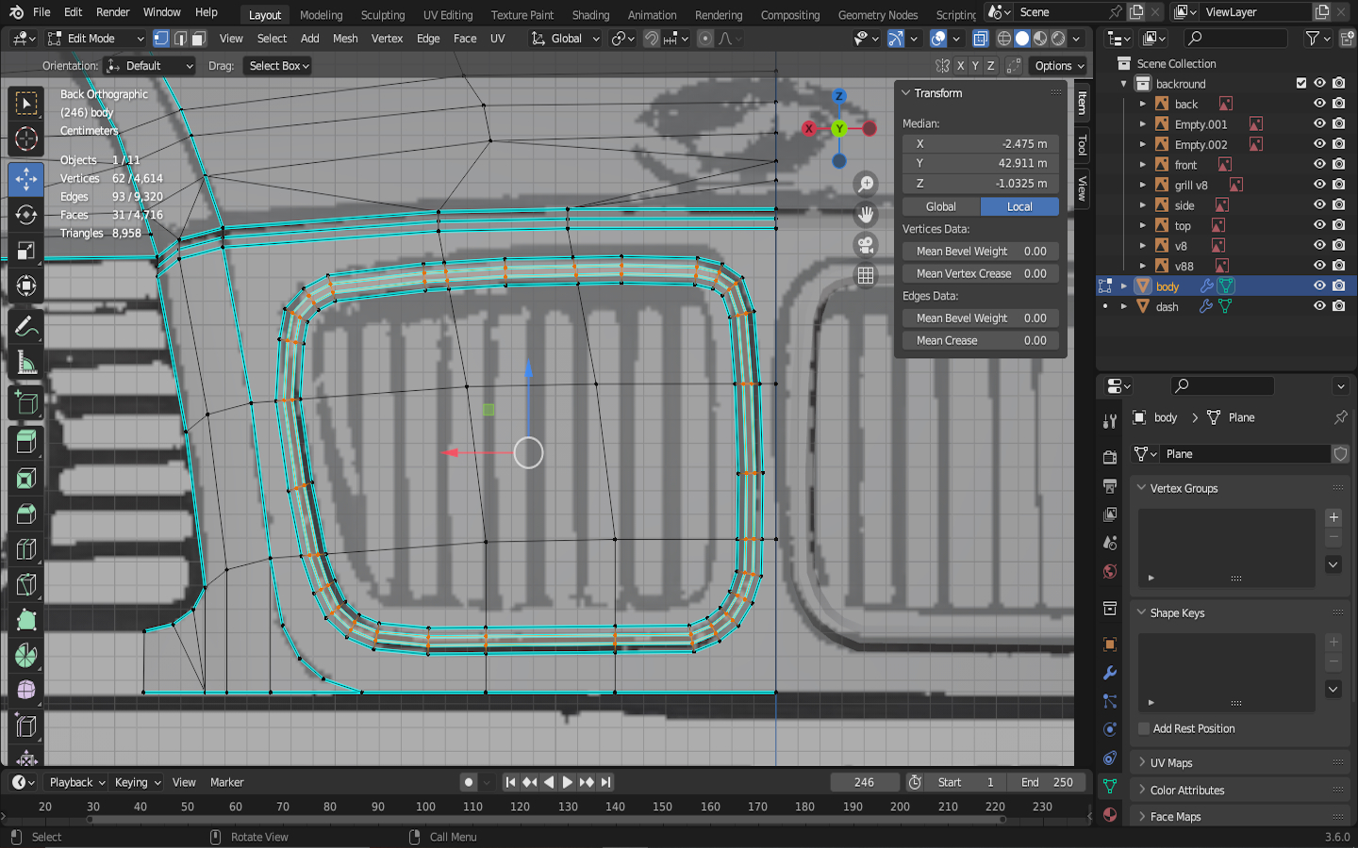Click the Global transform button

click(x=940, y=206)
